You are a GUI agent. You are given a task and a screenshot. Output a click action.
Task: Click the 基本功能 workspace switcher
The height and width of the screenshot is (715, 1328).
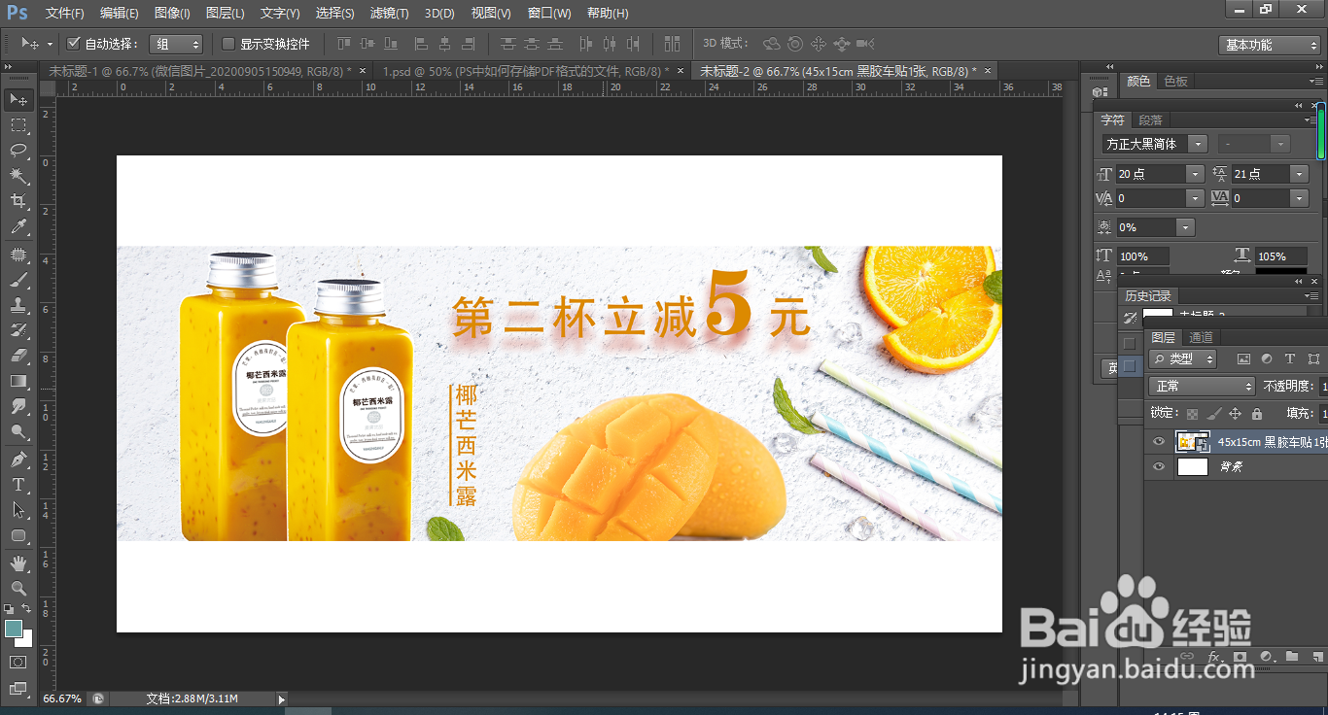[x=1269, y=44]
